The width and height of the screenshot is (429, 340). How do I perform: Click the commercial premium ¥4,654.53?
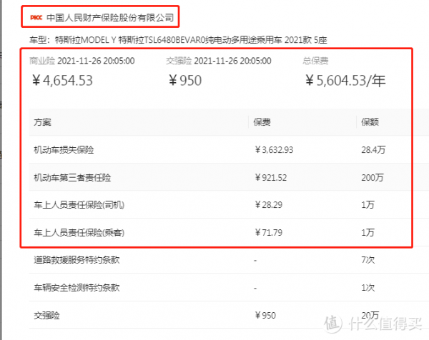(63, 81)
